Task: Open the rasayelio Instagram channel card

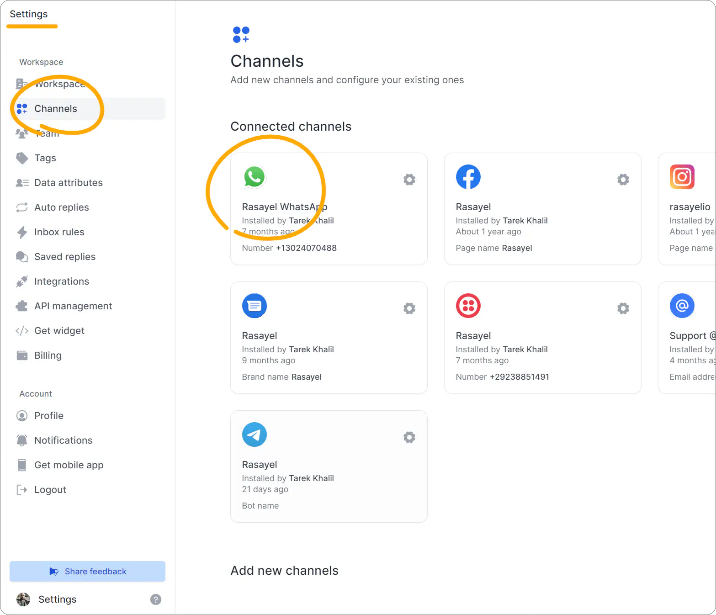Action: (687, 209)
